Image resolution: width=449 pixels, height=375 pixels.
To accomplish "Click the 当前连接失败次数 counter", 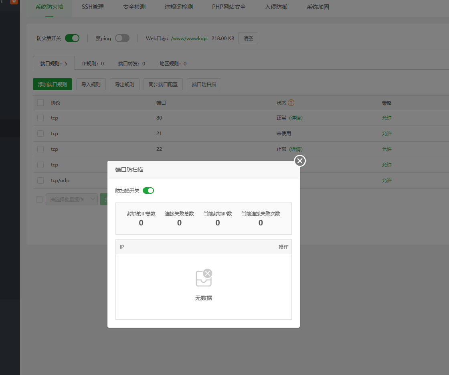I will click(261, 219).
